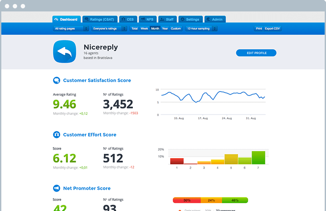The height and width of the screenshot is (211, 326).
Task: Click the effort score value 6.12
Action: coord(64,158)
